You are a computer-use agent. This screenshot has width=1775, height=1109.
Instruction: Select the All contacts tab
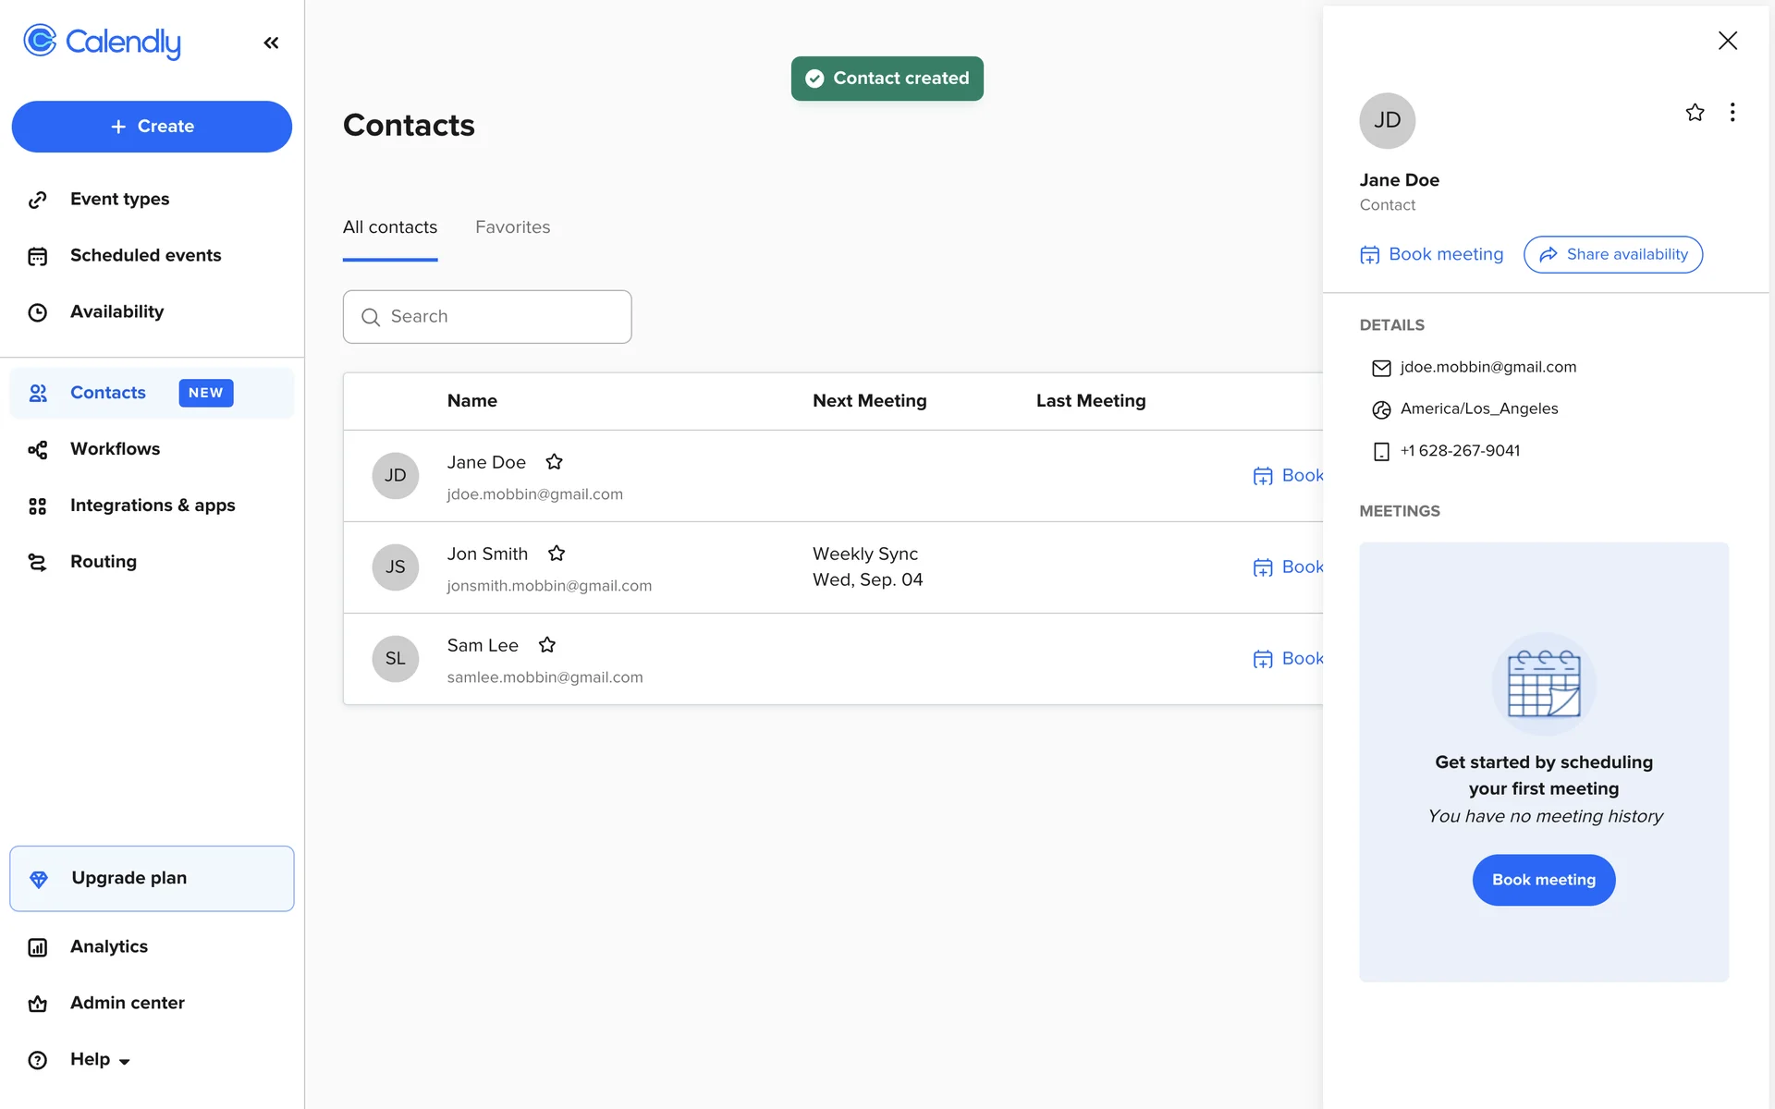389,227
